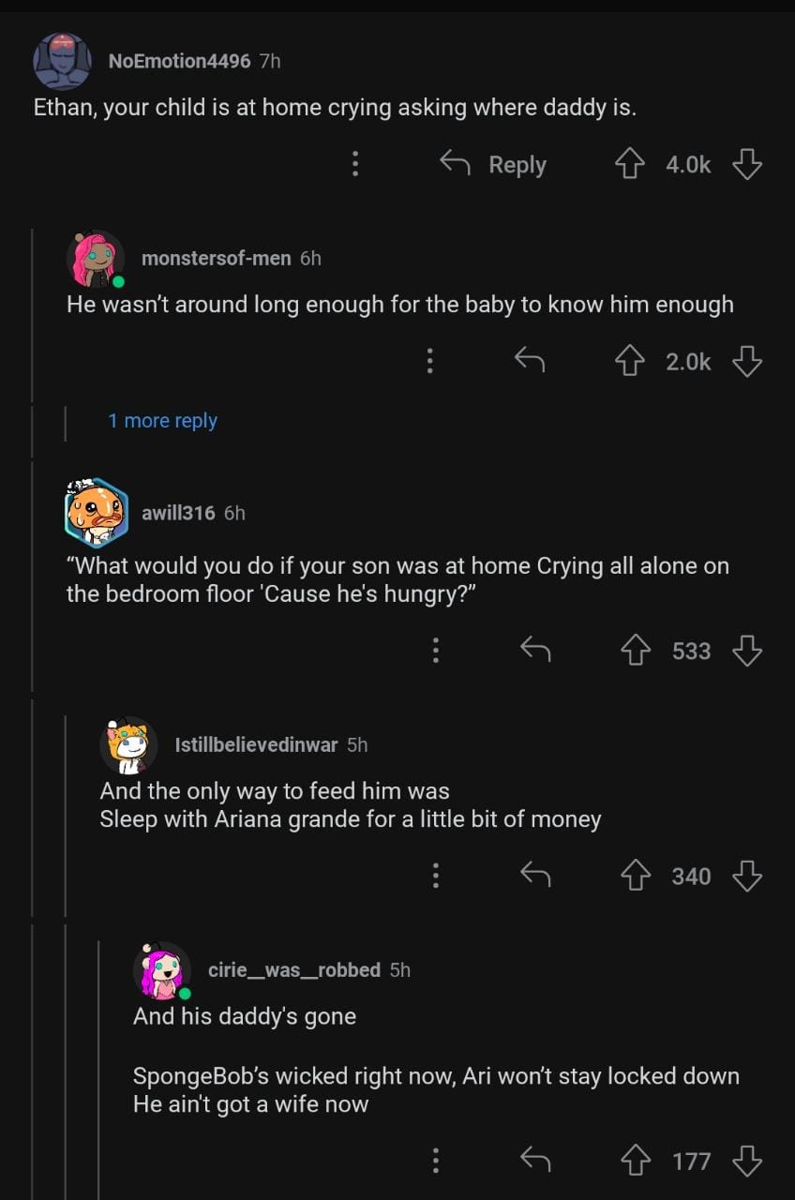The width and height of the screenshot is (795, 1200).
Task: Upvote NoEmotion4496's comment
Action: click(630, 165)
